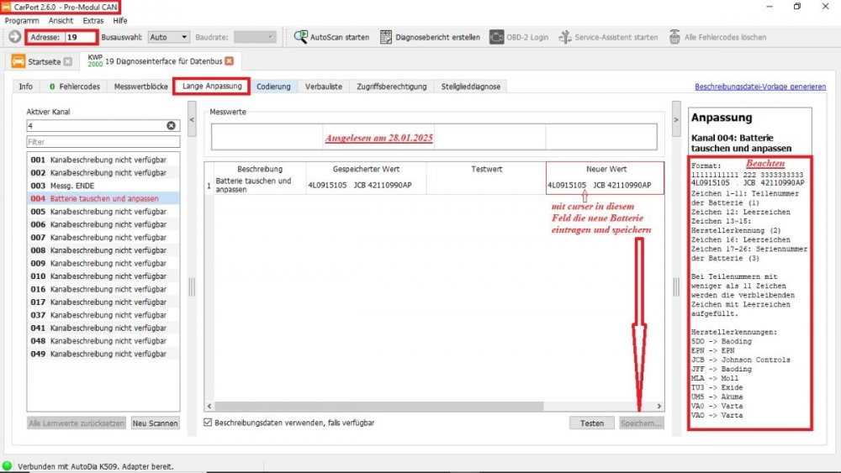
Task: Click the Adresse input field
Action: point(81,37)
